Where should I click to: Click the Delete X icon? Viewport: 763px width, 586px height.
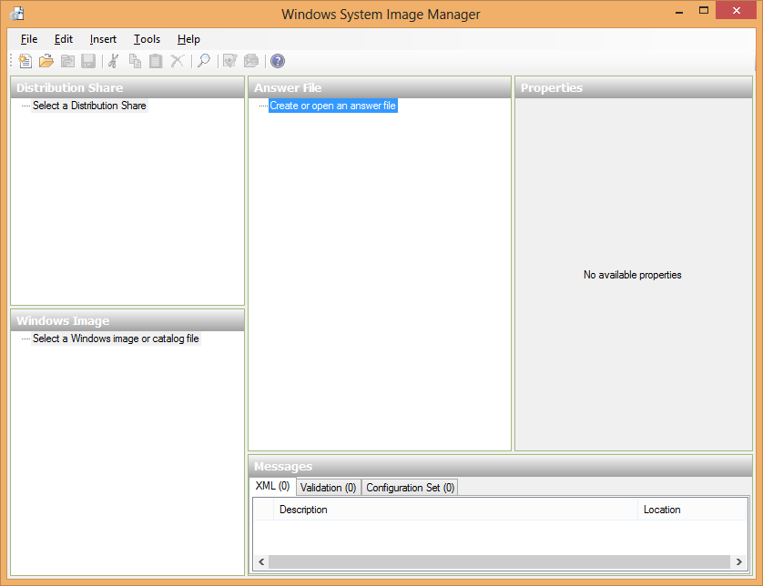[x=178, y=61]
